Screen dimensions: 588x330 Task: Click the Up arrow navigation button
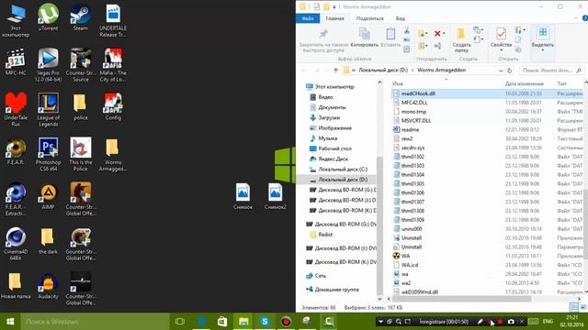[x=335, y=71]
